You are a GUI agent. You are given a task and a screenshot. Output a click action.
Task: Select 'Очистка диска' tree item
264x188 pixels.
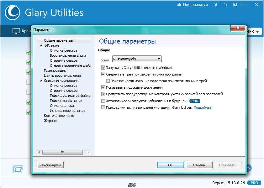tap(62, 106)
